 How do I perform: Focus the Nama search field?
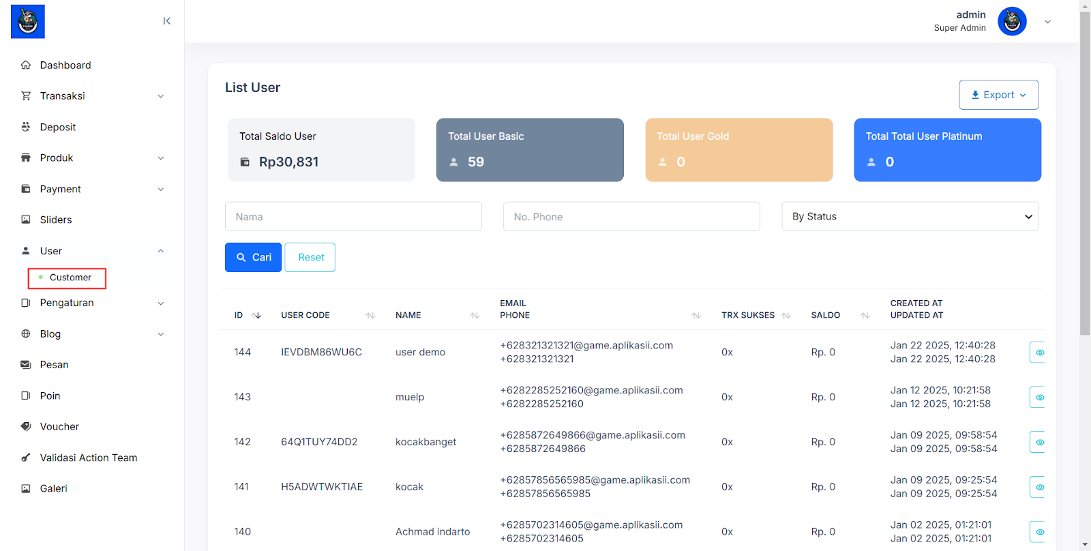[x=353, y=216]
